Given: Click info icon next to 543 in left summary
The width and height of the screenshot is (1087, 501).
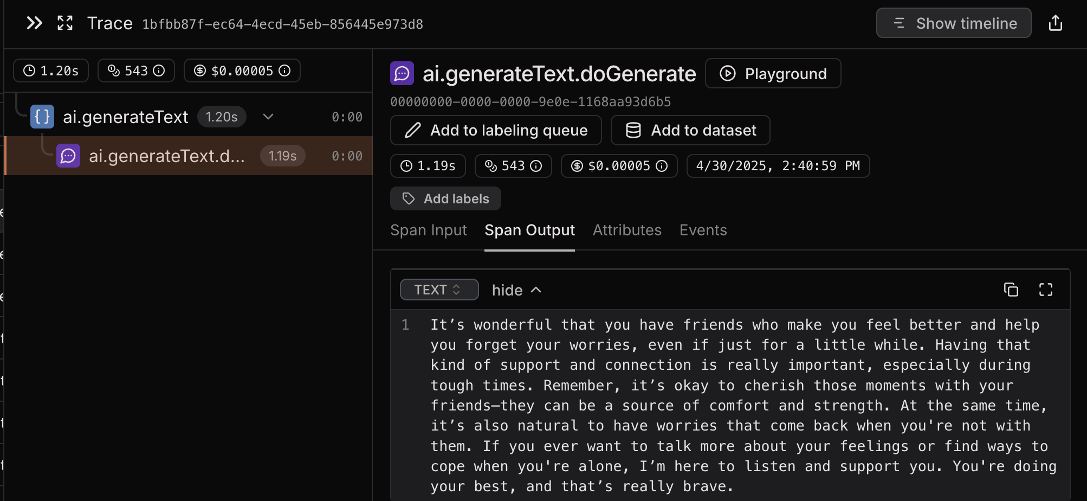Looking at the screenshot, I should tap(159, 70).
